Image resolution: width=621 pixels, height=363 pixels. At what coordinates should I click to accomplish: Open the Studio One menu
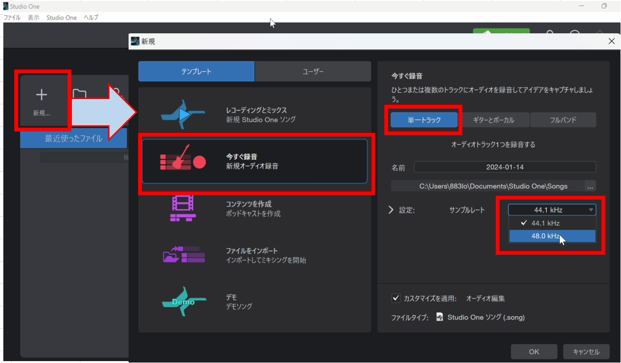tap(61, 17)
